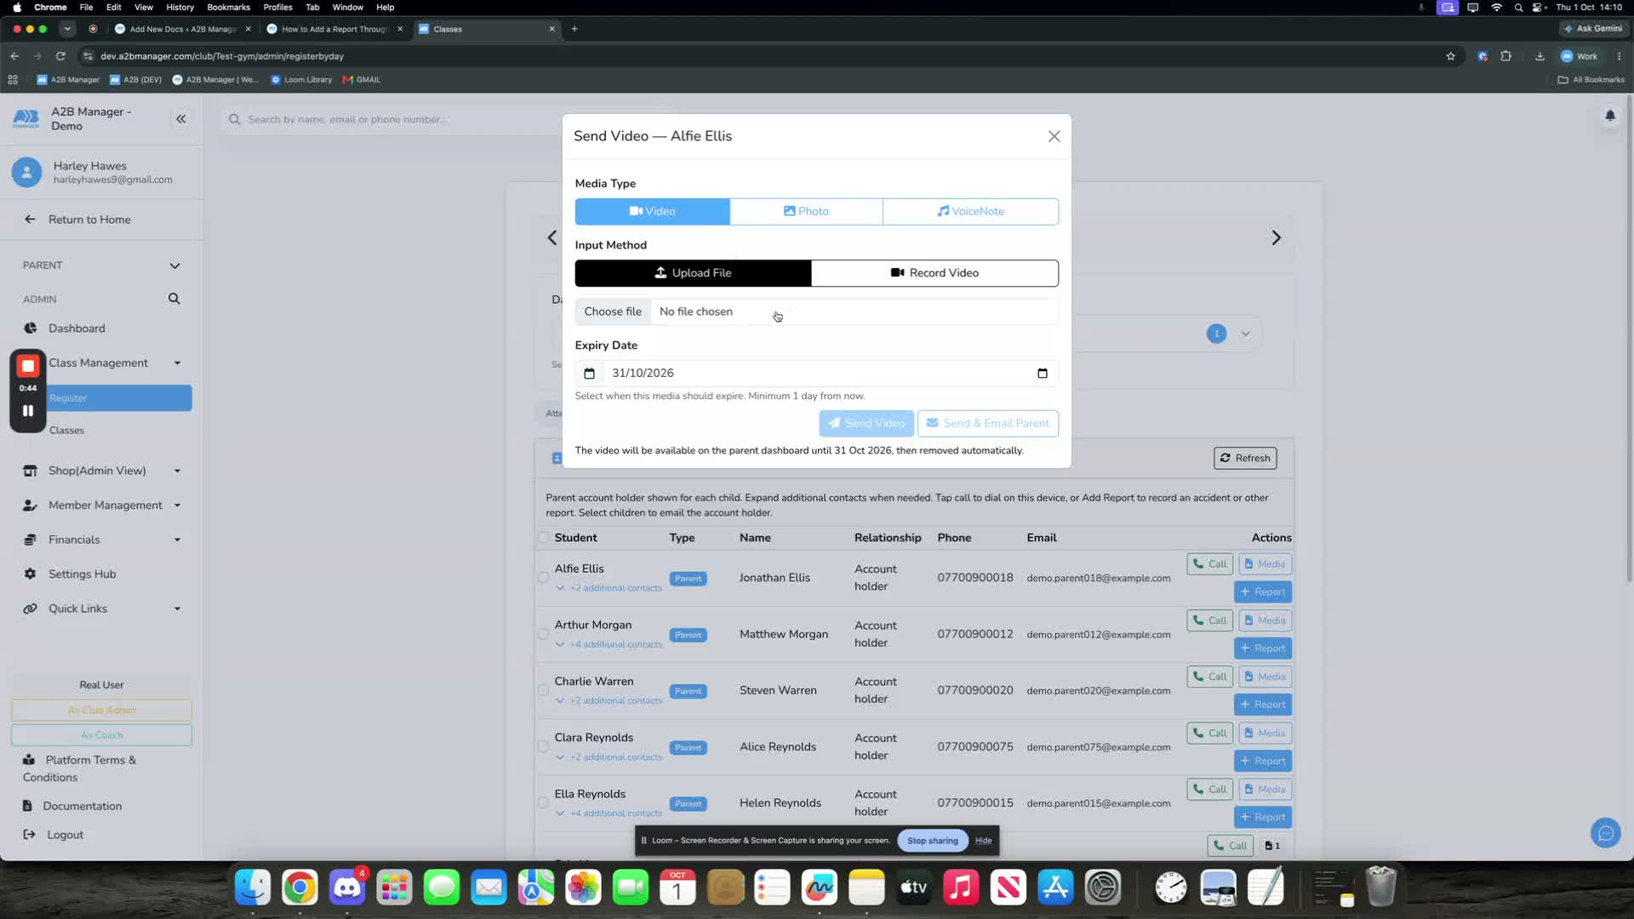This screenshot has width=1634, height=919.
Task: Open the Discord app in the dock
Action: [347, 888]
